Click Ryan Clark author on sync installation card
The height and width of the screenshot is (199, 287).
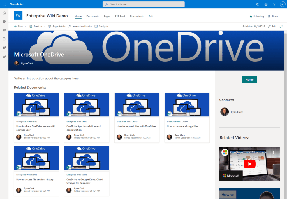point(79,135)
